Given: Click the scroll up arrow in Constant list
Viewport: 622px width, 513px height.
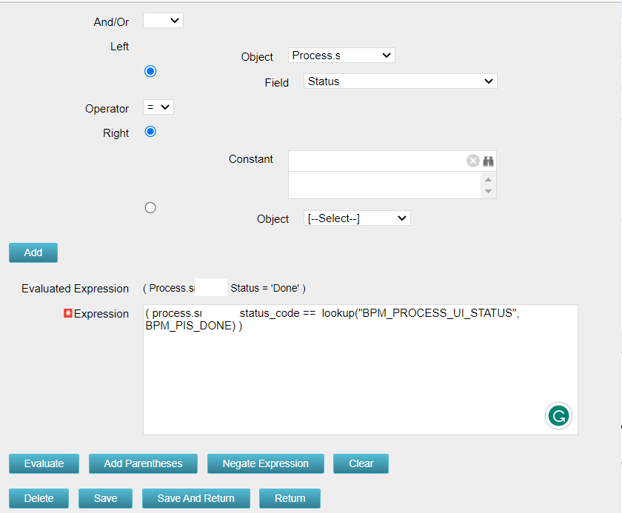Looking at the screenshot, I should 487,179.
